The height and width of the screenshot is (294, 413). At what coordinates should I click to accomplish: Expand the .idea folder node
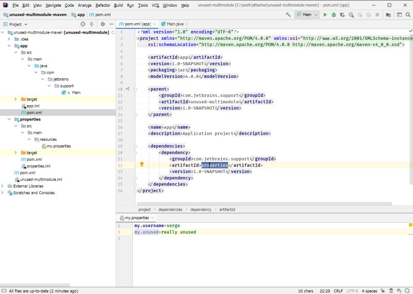[9, 39]
